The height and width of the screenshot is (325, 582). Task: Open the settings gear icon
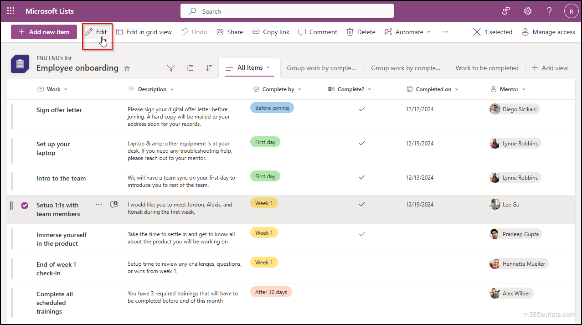[528, 11]
